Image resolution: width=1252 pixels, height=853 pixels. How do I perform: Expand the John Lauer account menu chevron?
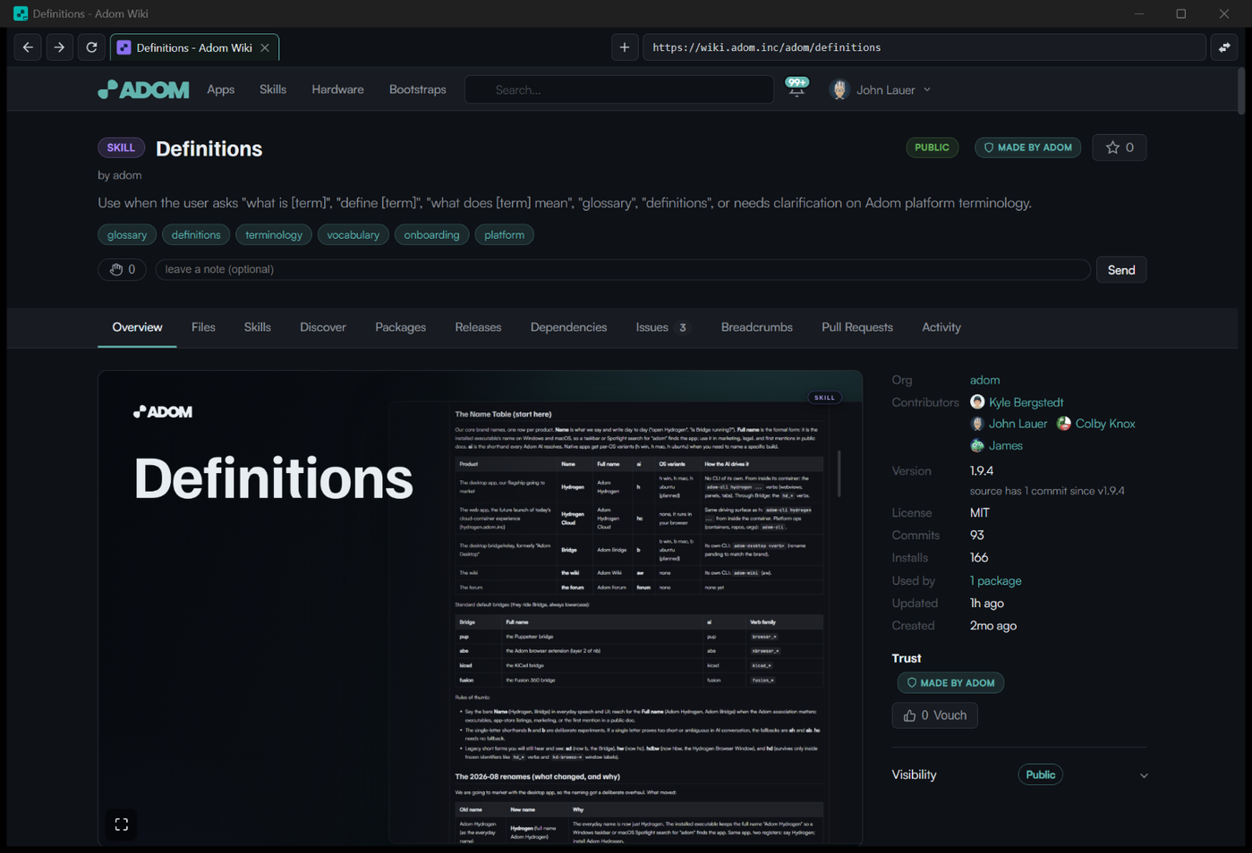[x=927, y=89]
